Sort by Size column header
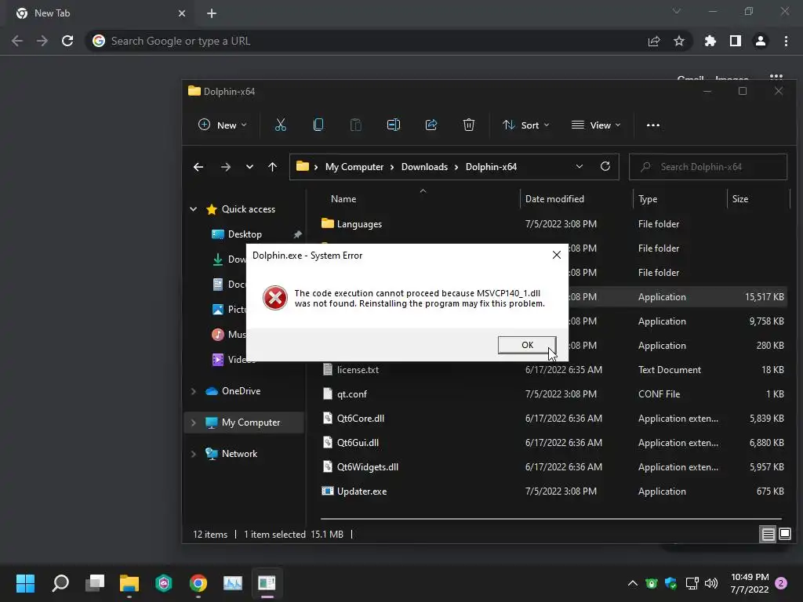Viewport: 803px width, 602px height. [x=740, y=199]
